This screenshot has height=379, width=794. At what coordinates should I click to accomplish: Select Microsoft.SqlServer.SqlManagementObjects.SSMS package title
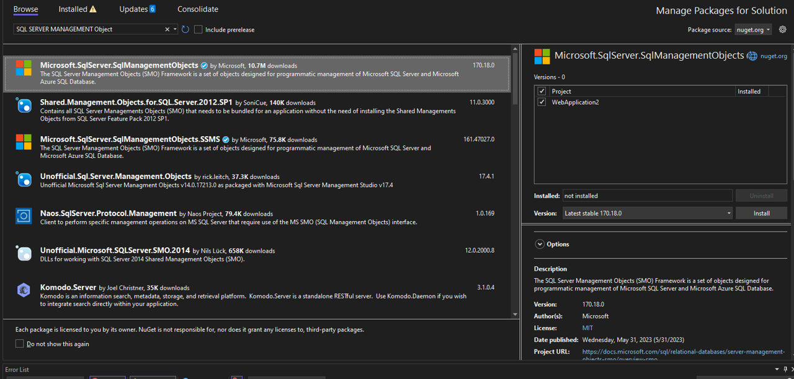pyautogui.click(x=130, y=139)
